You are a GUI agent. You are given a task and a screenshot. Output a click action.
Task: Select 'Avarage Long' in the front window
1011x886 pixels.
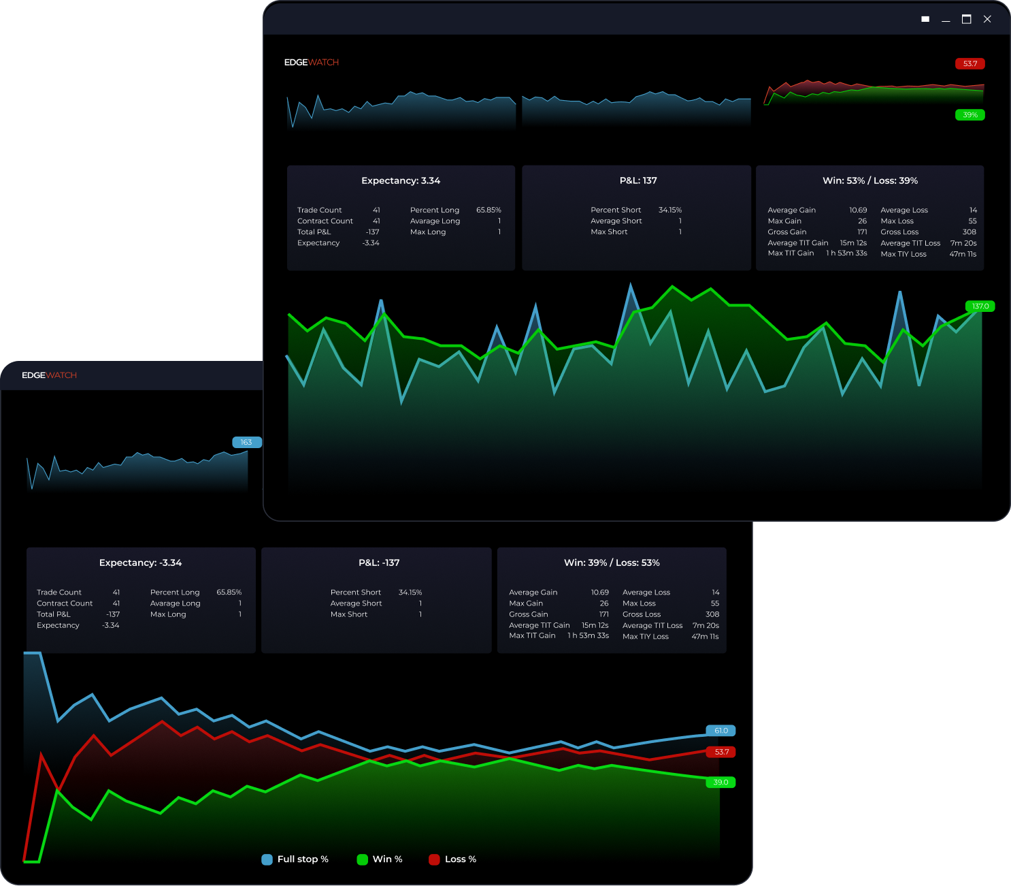pyautogui.click(x=435, y=221)
